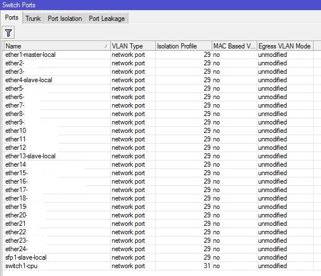Image resolution: width=321 pixels, height=276 pixels.
Task: Open the Port Isolation tab
Action: tap(65, 19)
